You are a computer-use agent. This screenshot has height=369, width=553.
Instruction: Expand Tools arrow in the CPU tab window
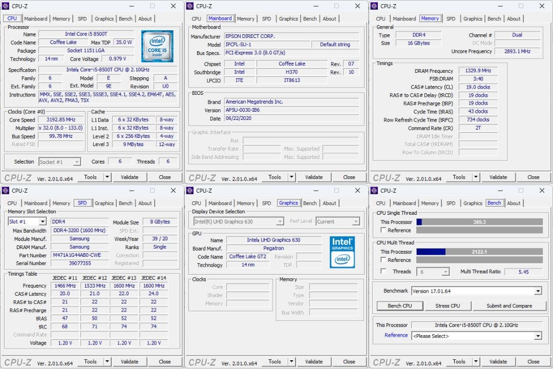[x=107, y=177]
